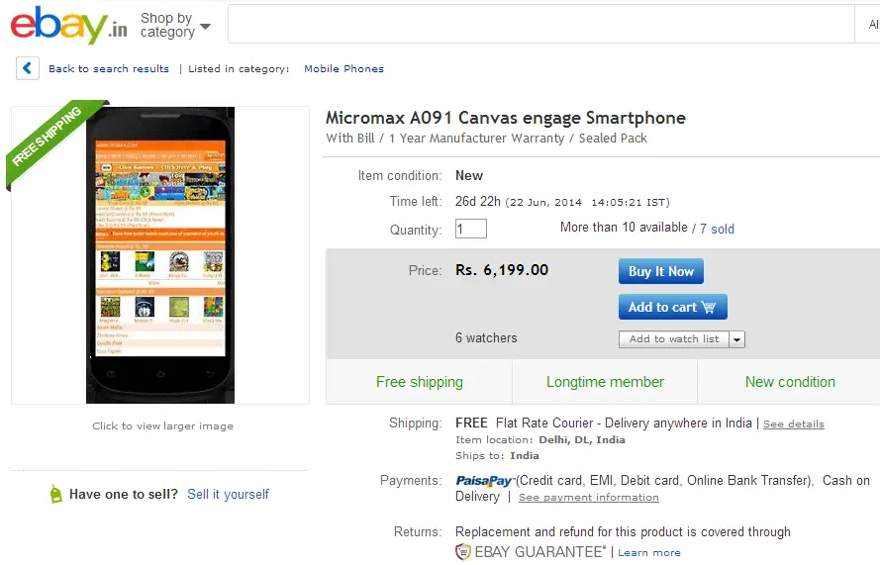Click the EBAY GUARANTEE text
The width and height of the screenshot is (880, 565).
click(x=539, y=552)
